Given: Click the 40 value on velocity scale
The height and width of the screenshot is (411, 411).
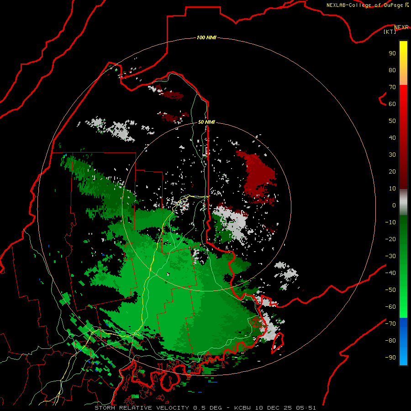Looking at the screenshot, I should click(392, 137).
